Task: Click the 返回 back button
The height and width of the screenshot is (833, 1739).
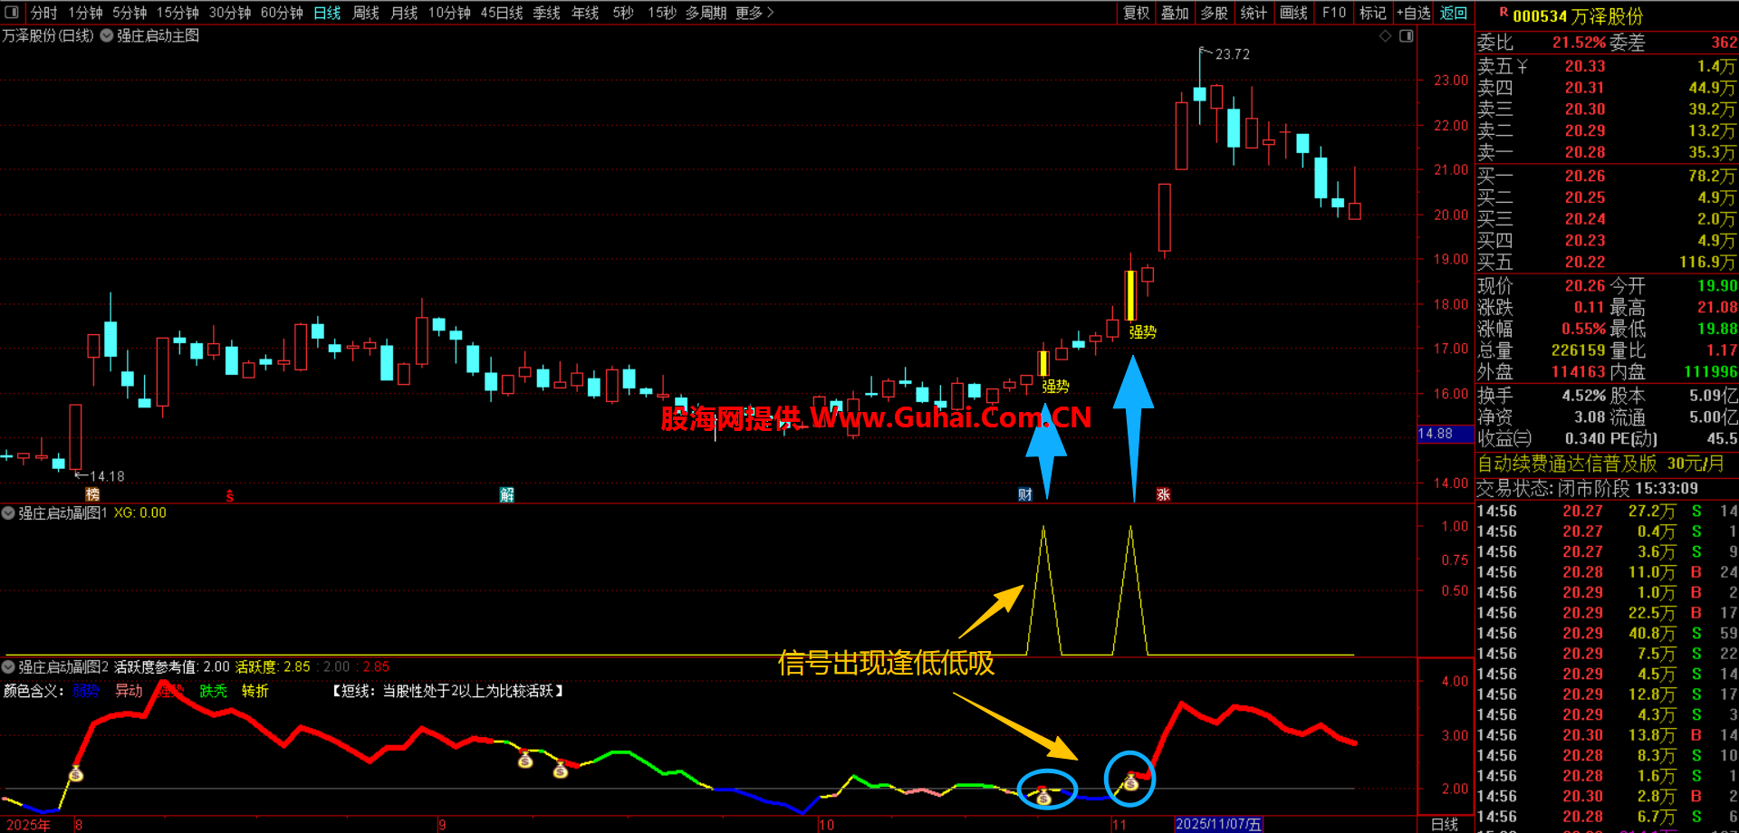Action: 1454,13
